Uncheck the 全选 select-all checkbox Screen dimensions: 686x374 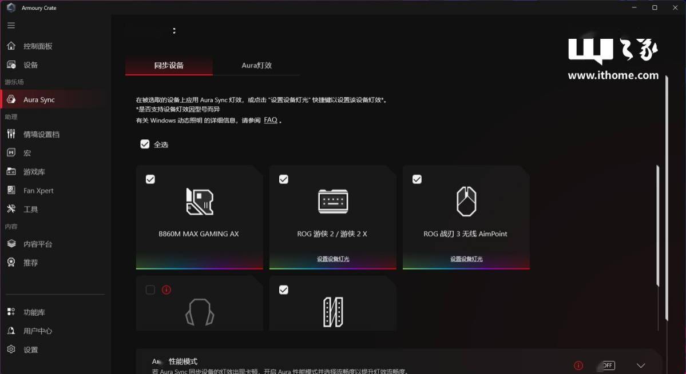pyautogui.click(x=145, y=144)
